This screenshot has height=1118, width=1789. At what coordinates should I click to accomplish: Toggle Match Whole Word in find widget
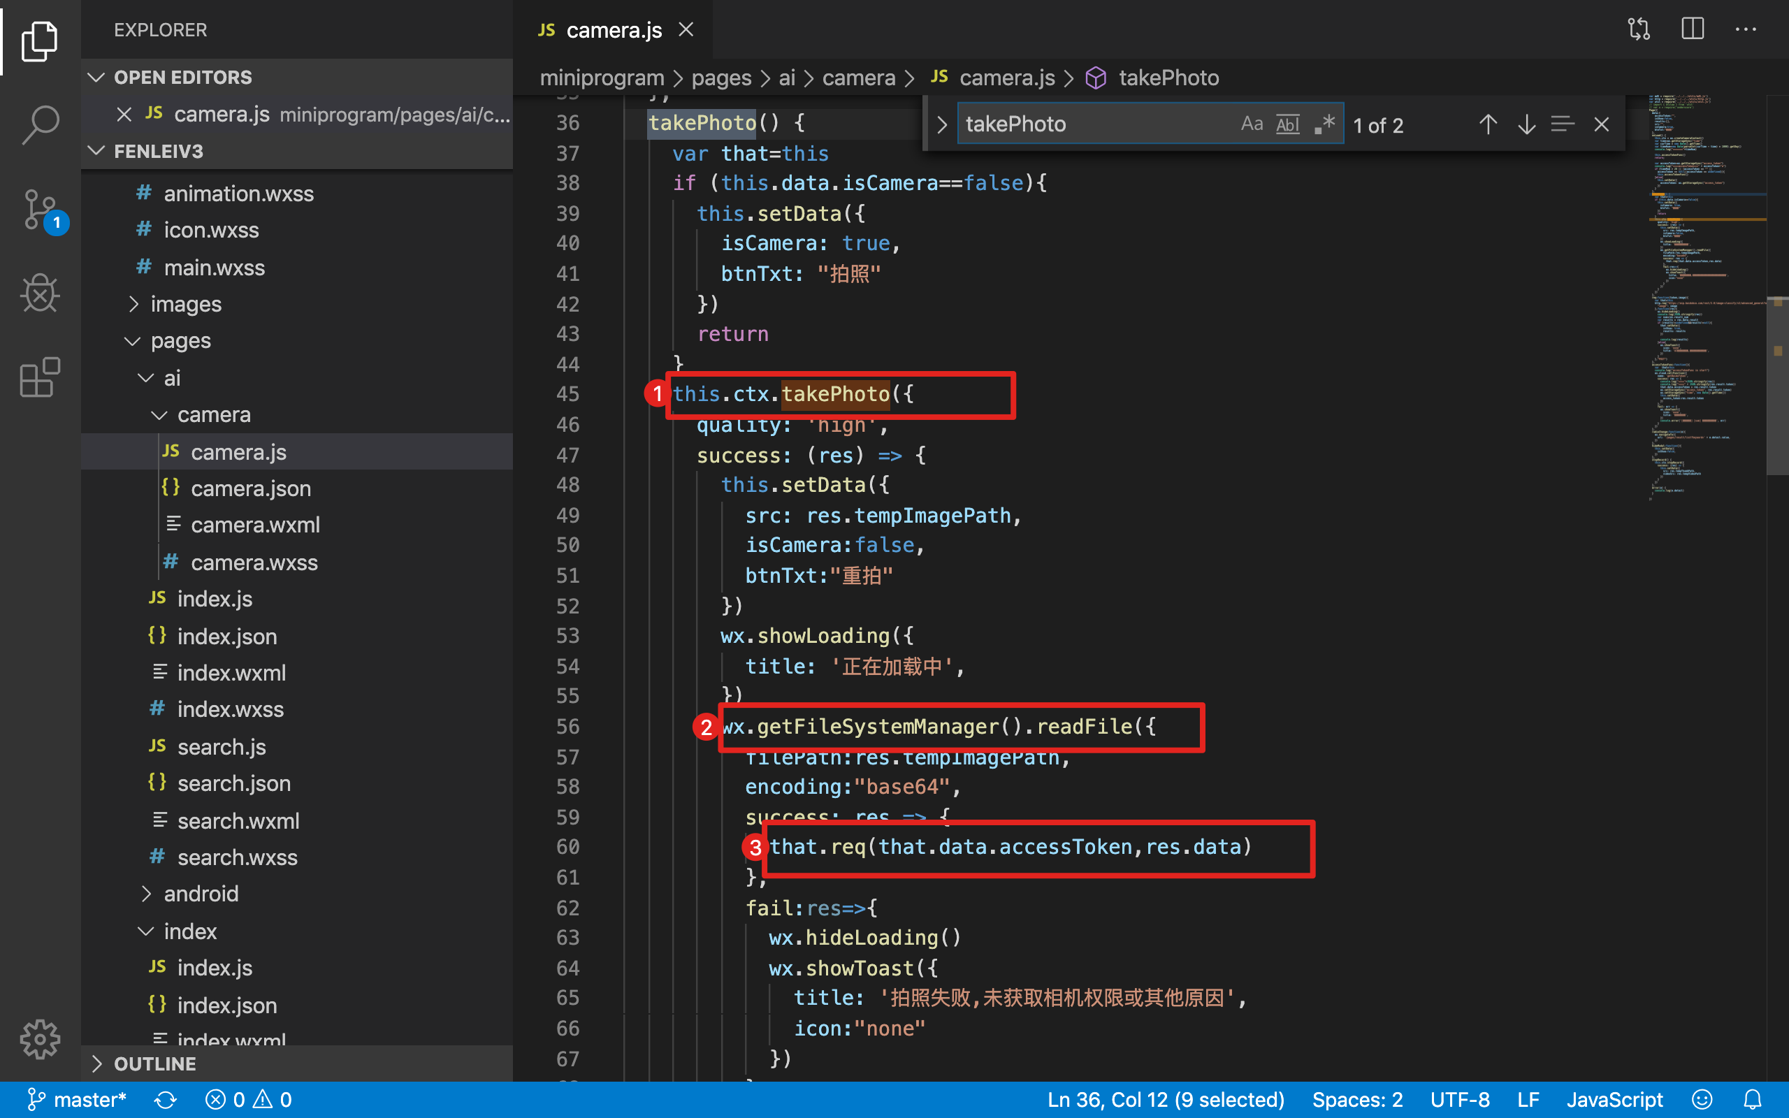(1287, 124)
